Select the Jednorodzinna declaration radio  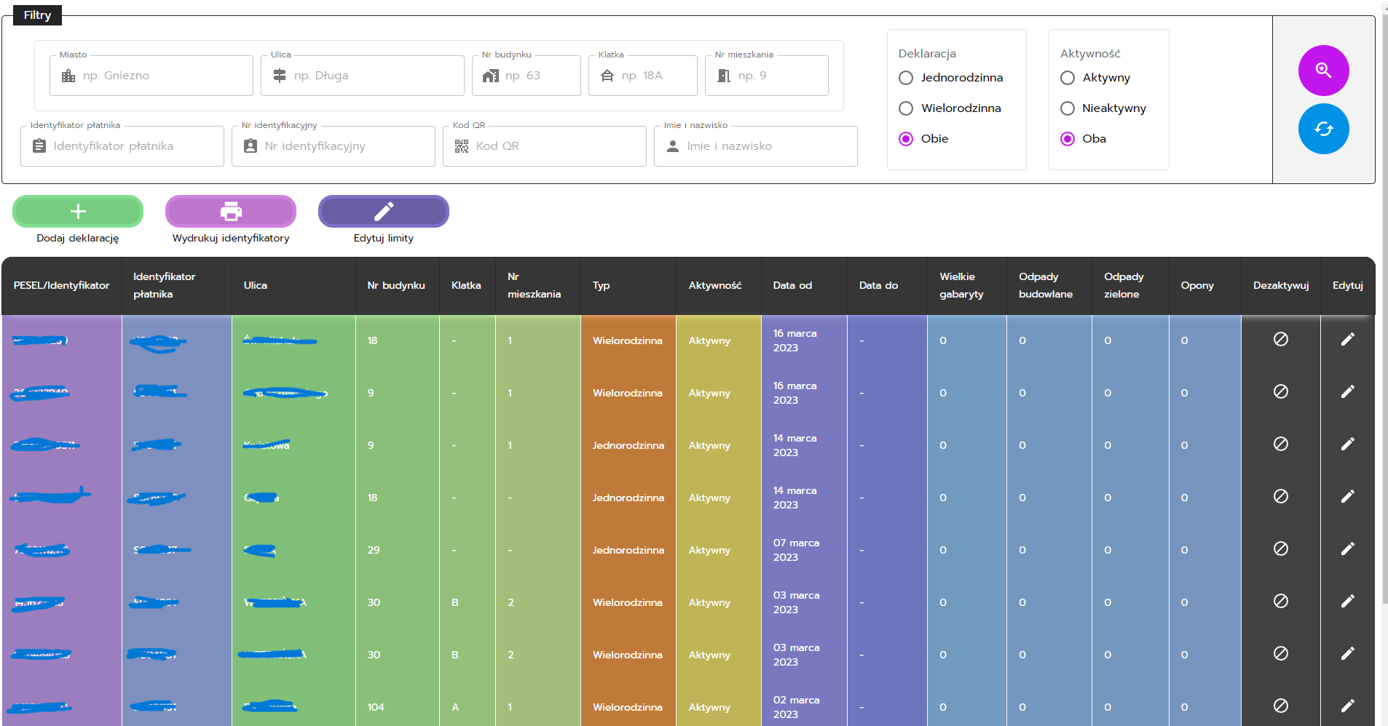[x=906, y=78]
